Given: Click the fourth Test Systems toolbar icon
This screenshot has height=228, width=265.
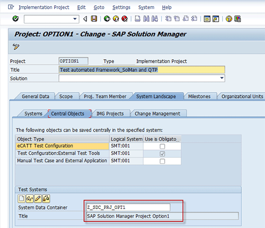Looking at the screenshot, I should [46, 199].
